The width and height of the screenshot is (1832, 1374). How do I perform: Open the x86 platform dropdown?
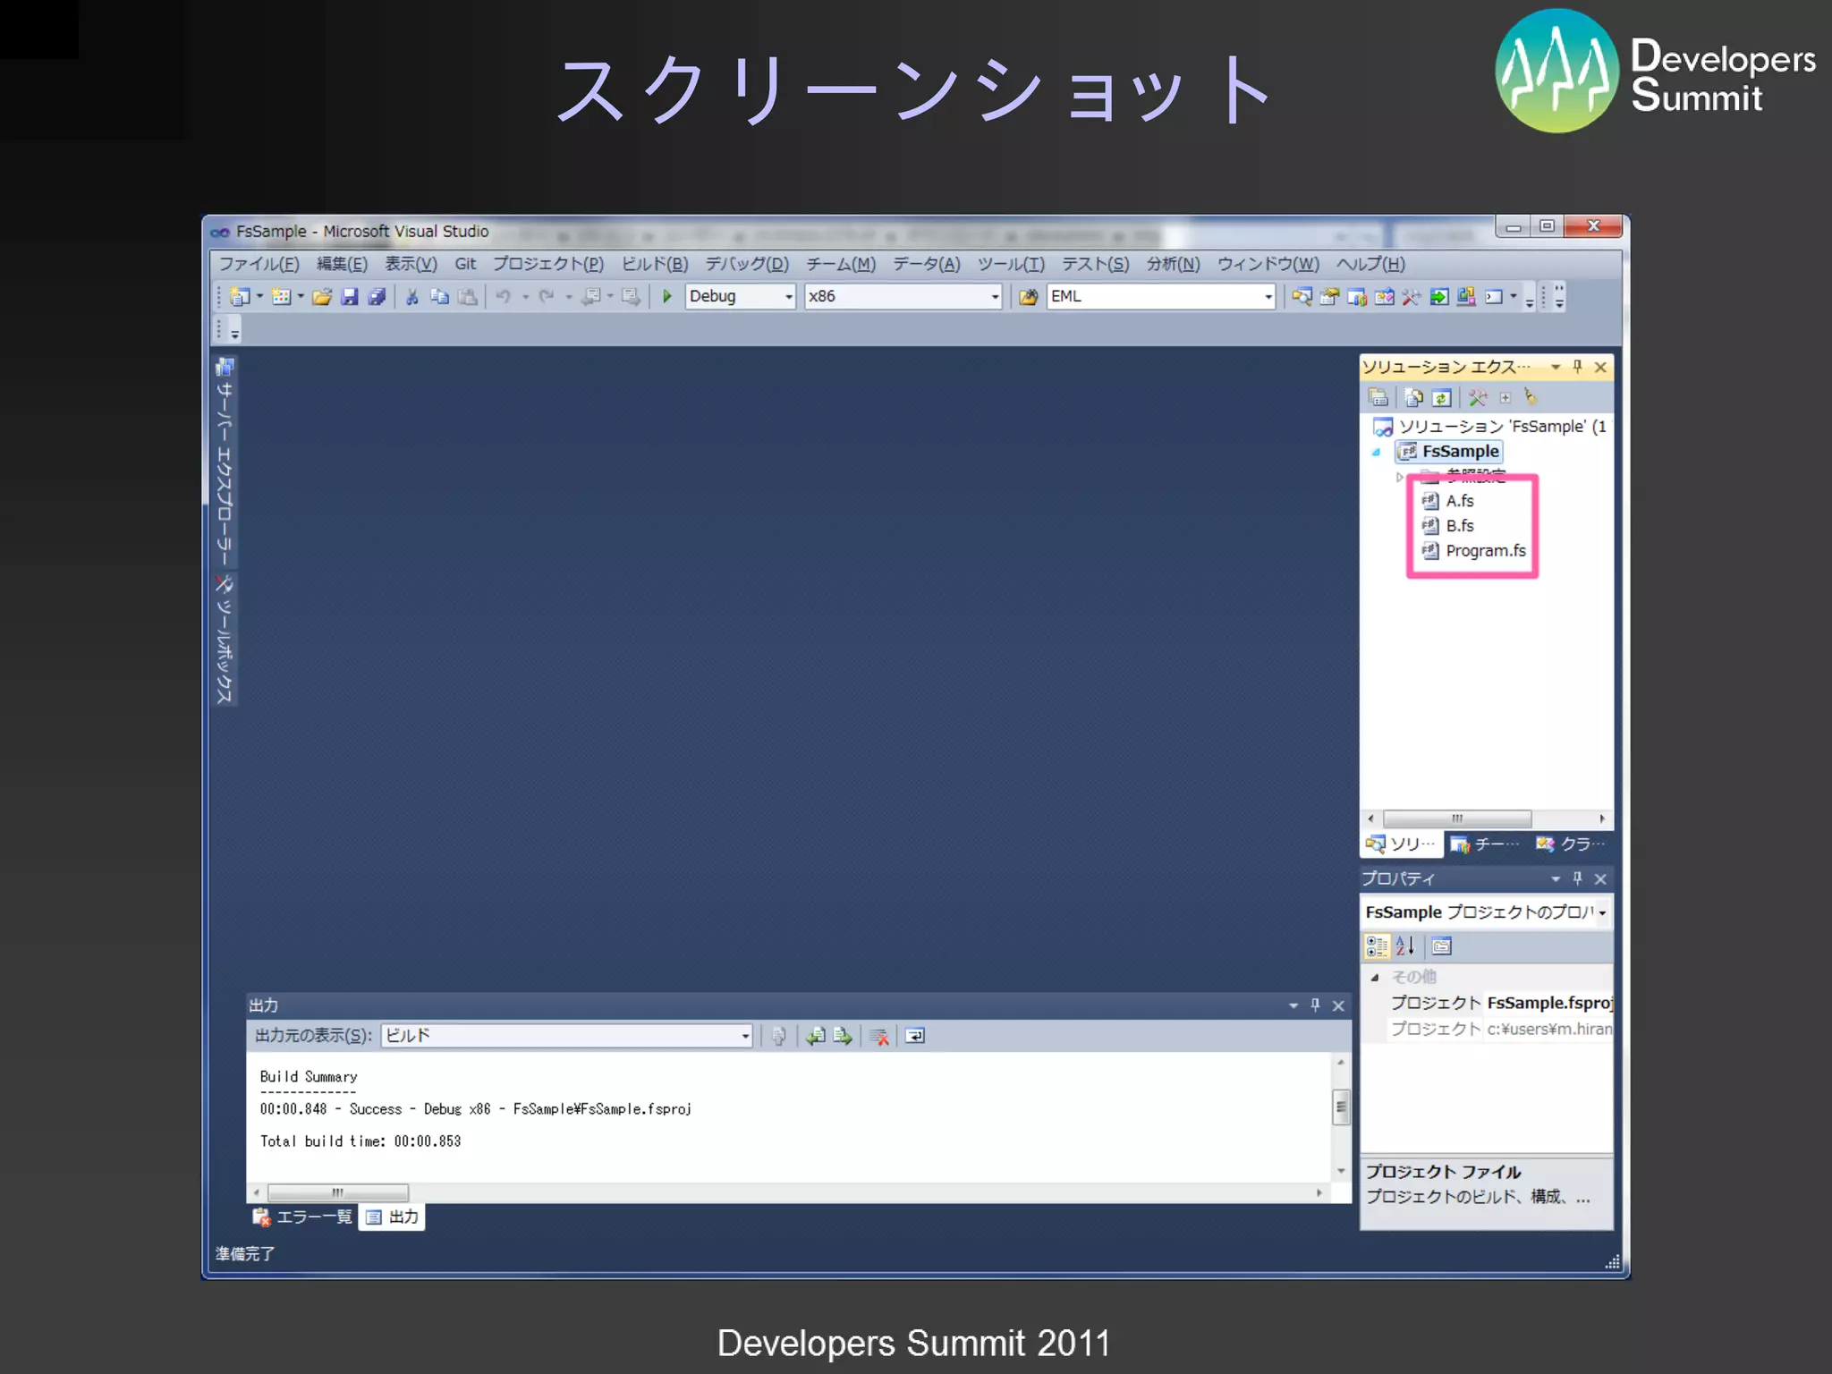click(995, 296)
